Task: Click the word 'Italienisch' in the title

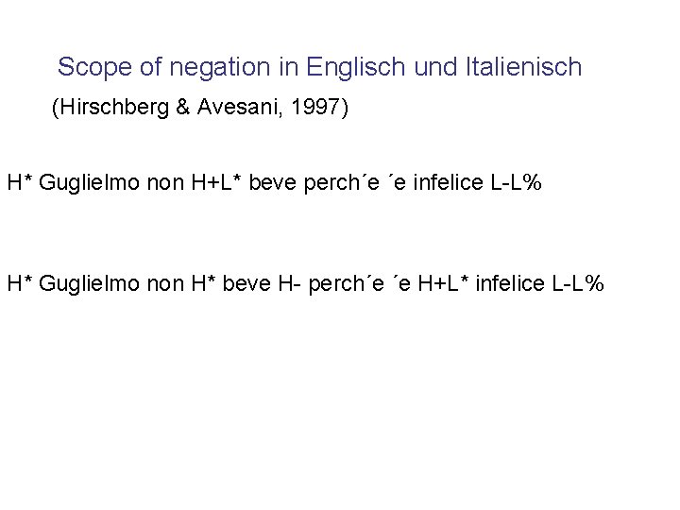Action: (x=524, y=67)
